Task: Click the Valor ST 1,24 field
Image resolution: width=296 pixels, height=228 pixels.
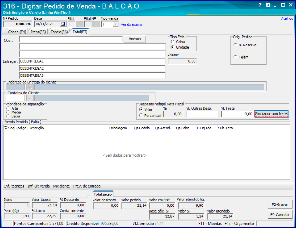Action: pos(191,216)
